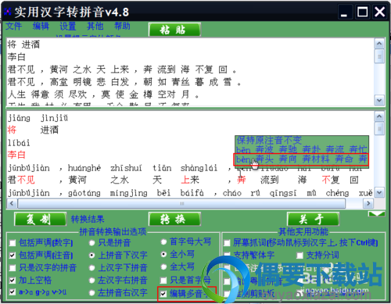Click down arrow of input text scrollbar
The width and height of the screenshot is (391, 304).
click(379, 100)
